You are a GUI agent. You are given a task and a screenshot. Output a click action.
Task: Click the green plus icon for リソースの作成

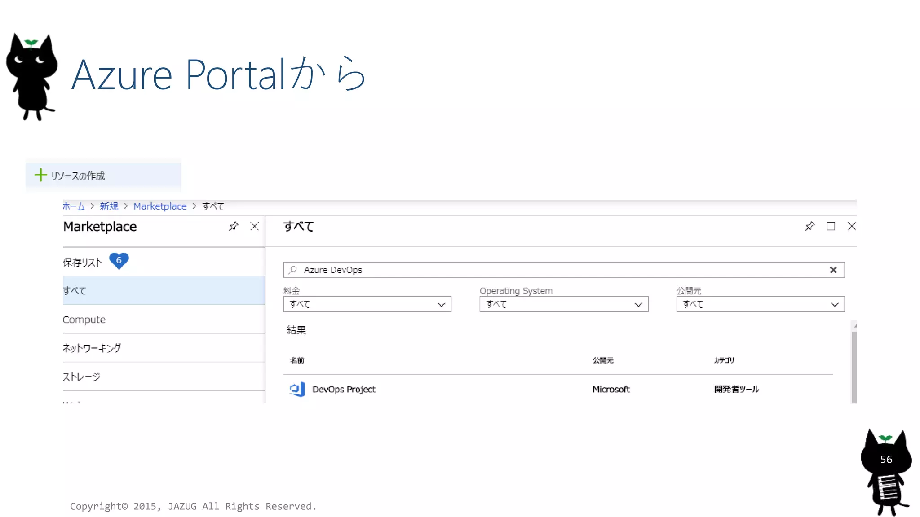pos(40,175)
